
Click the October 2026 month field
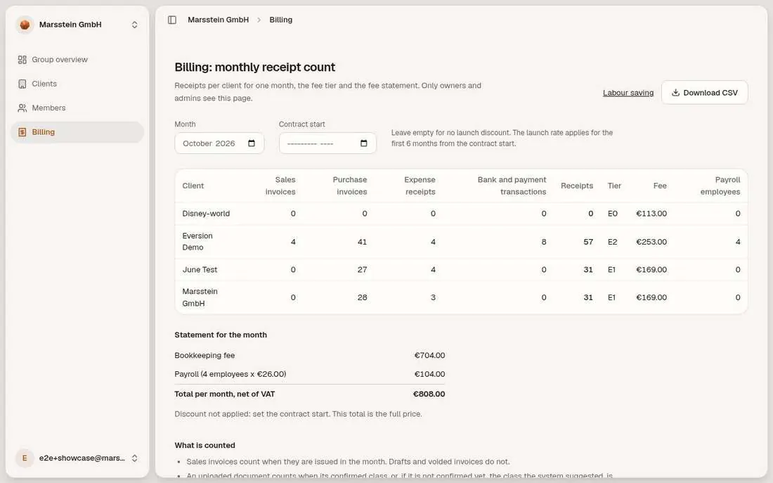[x=219, y=143]
